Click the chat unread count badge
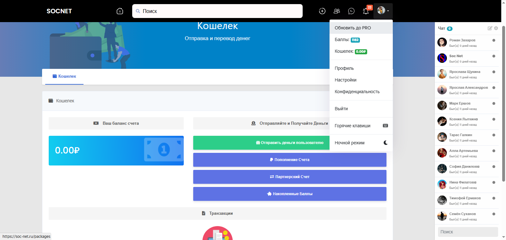Viewport: 506px width, 240px height. coord(450,28)
